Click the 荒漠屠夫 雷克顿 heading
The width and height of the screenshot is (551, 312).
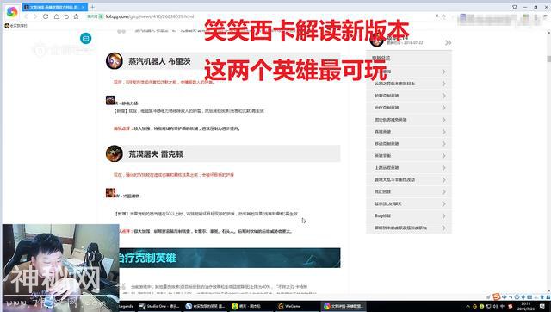pos(156,154)
